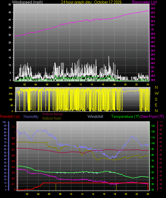Click the E compass direction label
The image size is (166, 198).
pos(156,105)
